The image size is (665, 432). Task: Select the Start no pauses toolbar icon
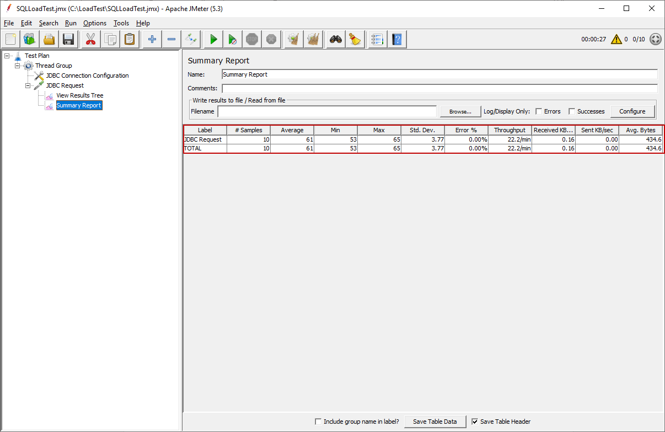(232, 39)
